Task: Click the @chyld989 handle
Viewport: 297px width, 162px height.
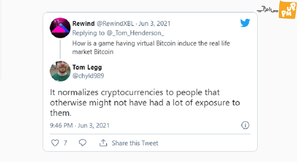Action: pos(88,76)
